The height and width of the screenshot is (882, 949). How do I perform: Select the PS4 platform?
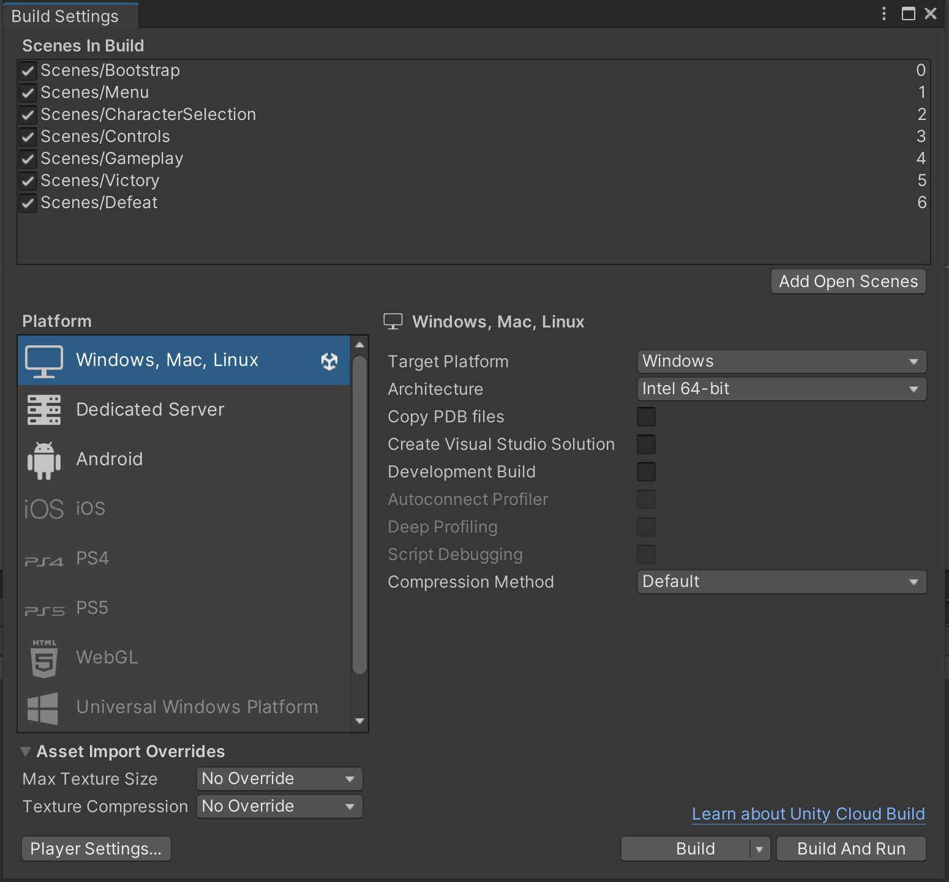(184, 559)
